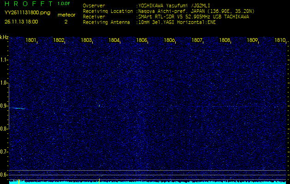Screen dimensions: 290x184
Task: Click the meteor echo streak near 0.9 kHz
Action: [x=18, y=108]
